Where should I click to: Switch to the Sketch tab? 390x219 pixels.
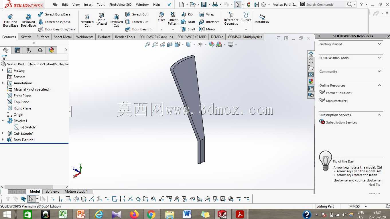[x=26, y=37]
